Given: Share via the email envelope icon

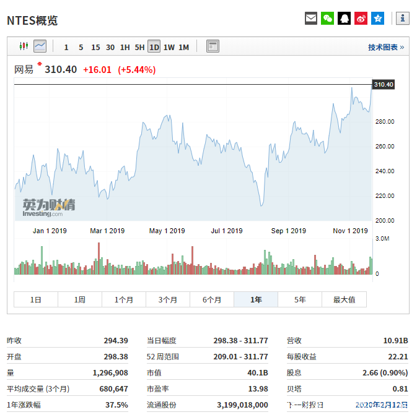Looking at the screenshot, I should 311,18.
